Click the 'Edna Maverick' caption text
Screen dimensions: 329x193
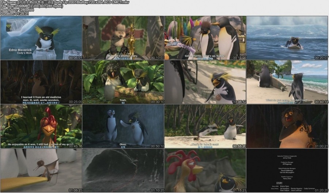click(x=20, y=50)
